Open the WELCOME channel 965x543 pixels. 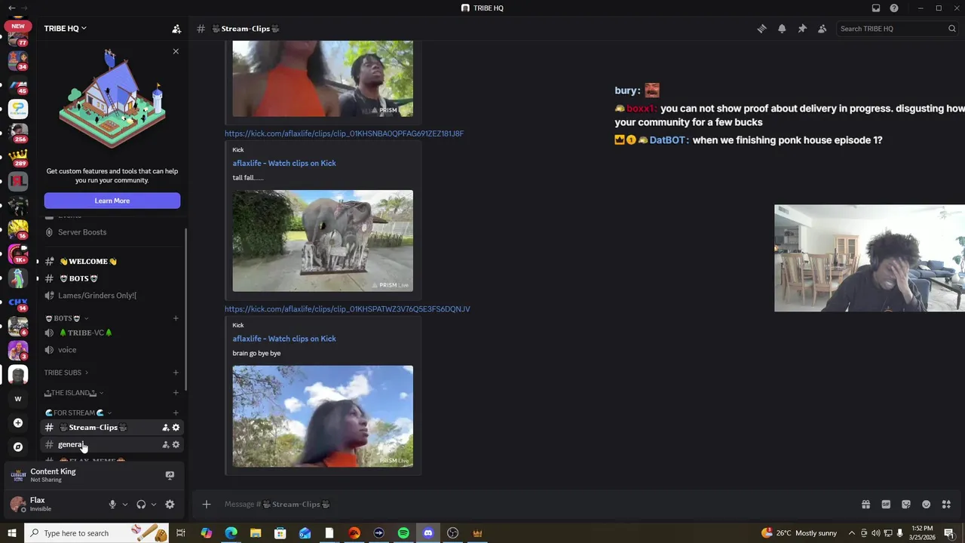click(x=112, y=261)
